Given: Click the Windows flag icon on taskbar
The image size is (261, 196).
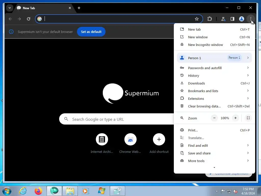Looking at the screenshot, I should [x=101, y=191].
